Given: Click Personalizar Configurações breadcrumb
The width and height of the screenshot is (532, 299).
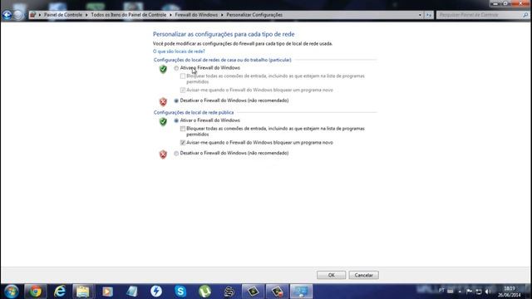Looking at the screenshot, I should point(254,15).
